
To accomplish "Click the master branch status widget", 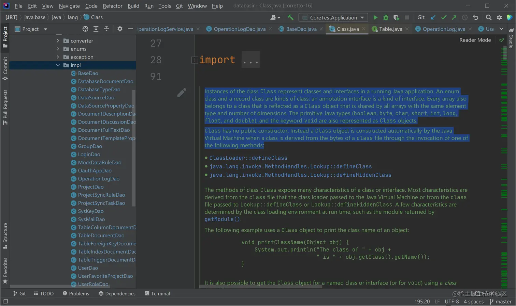I will 500,302.
